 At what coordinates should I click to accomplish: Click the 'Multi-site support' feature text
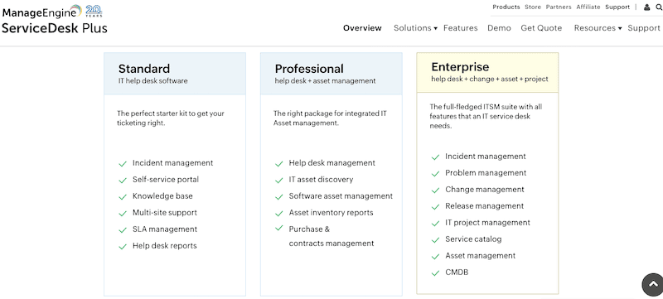coord(164,212)
